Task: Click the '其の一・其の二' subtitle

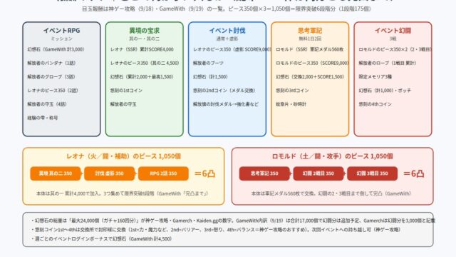Action: click(144, 39)
